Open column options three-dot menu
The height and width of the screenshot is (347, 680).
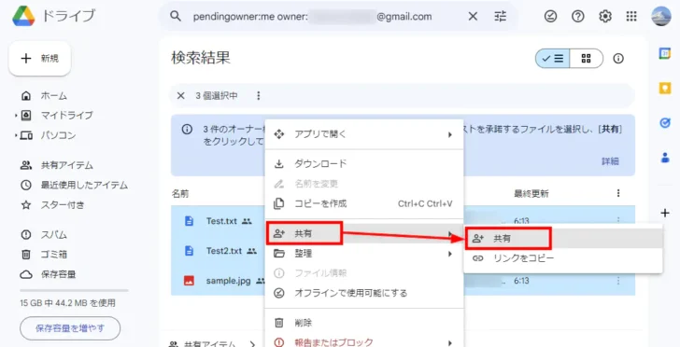coord(618,193)
